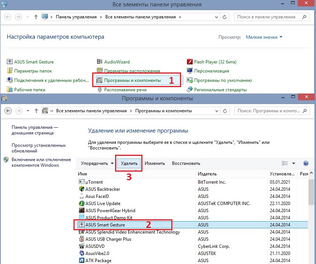This screenshot has width=316, height=264.
Task: Select the ASUS Backtracker icon
Action: pyautogui.click(x=81, y=189)
